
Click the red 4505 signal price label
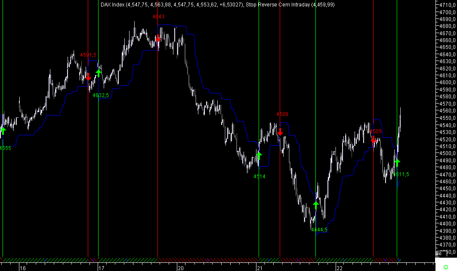(x=376, y=131)
